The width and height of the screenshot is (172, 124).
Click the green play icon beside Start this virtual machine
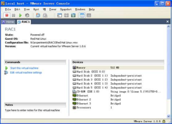(x=7, y=68)
